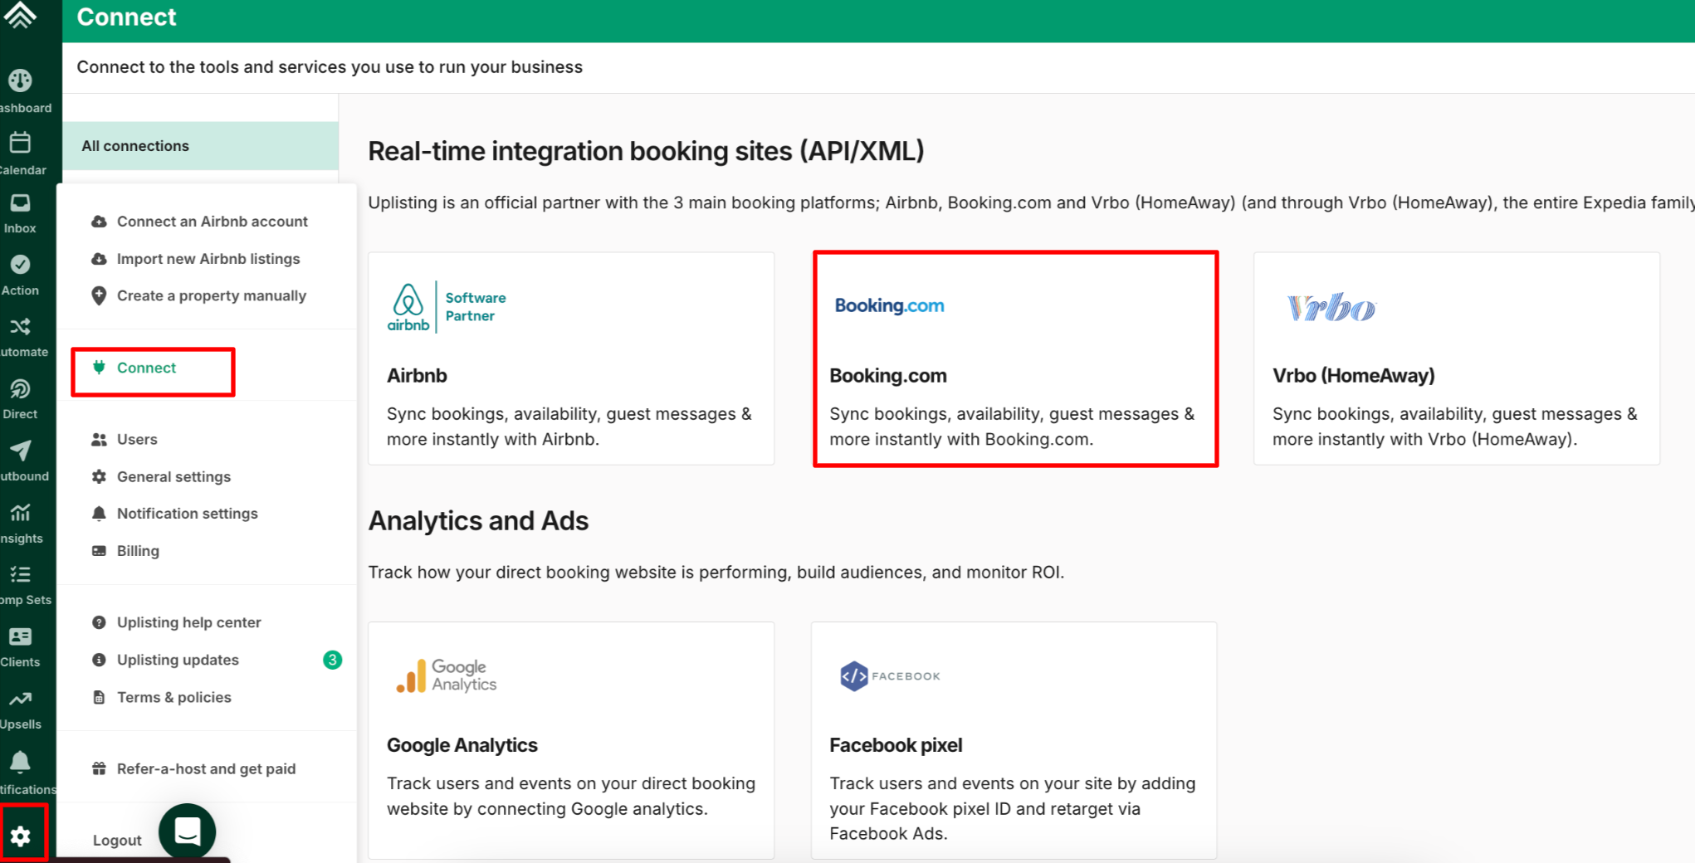Click the Vrbo logo image

[1331, 308]
